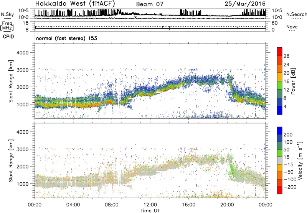Image resolution: width=307 pixels, height=213 pixels.
Task: Click the velocity panel 'Slant Range [km]' label
Action: coord(11,160)
